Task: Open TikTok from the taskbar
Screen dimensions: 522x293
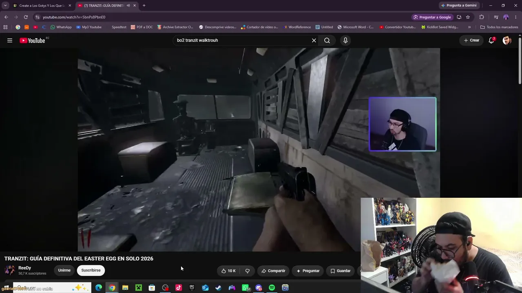Action: (x=179, y=288)
